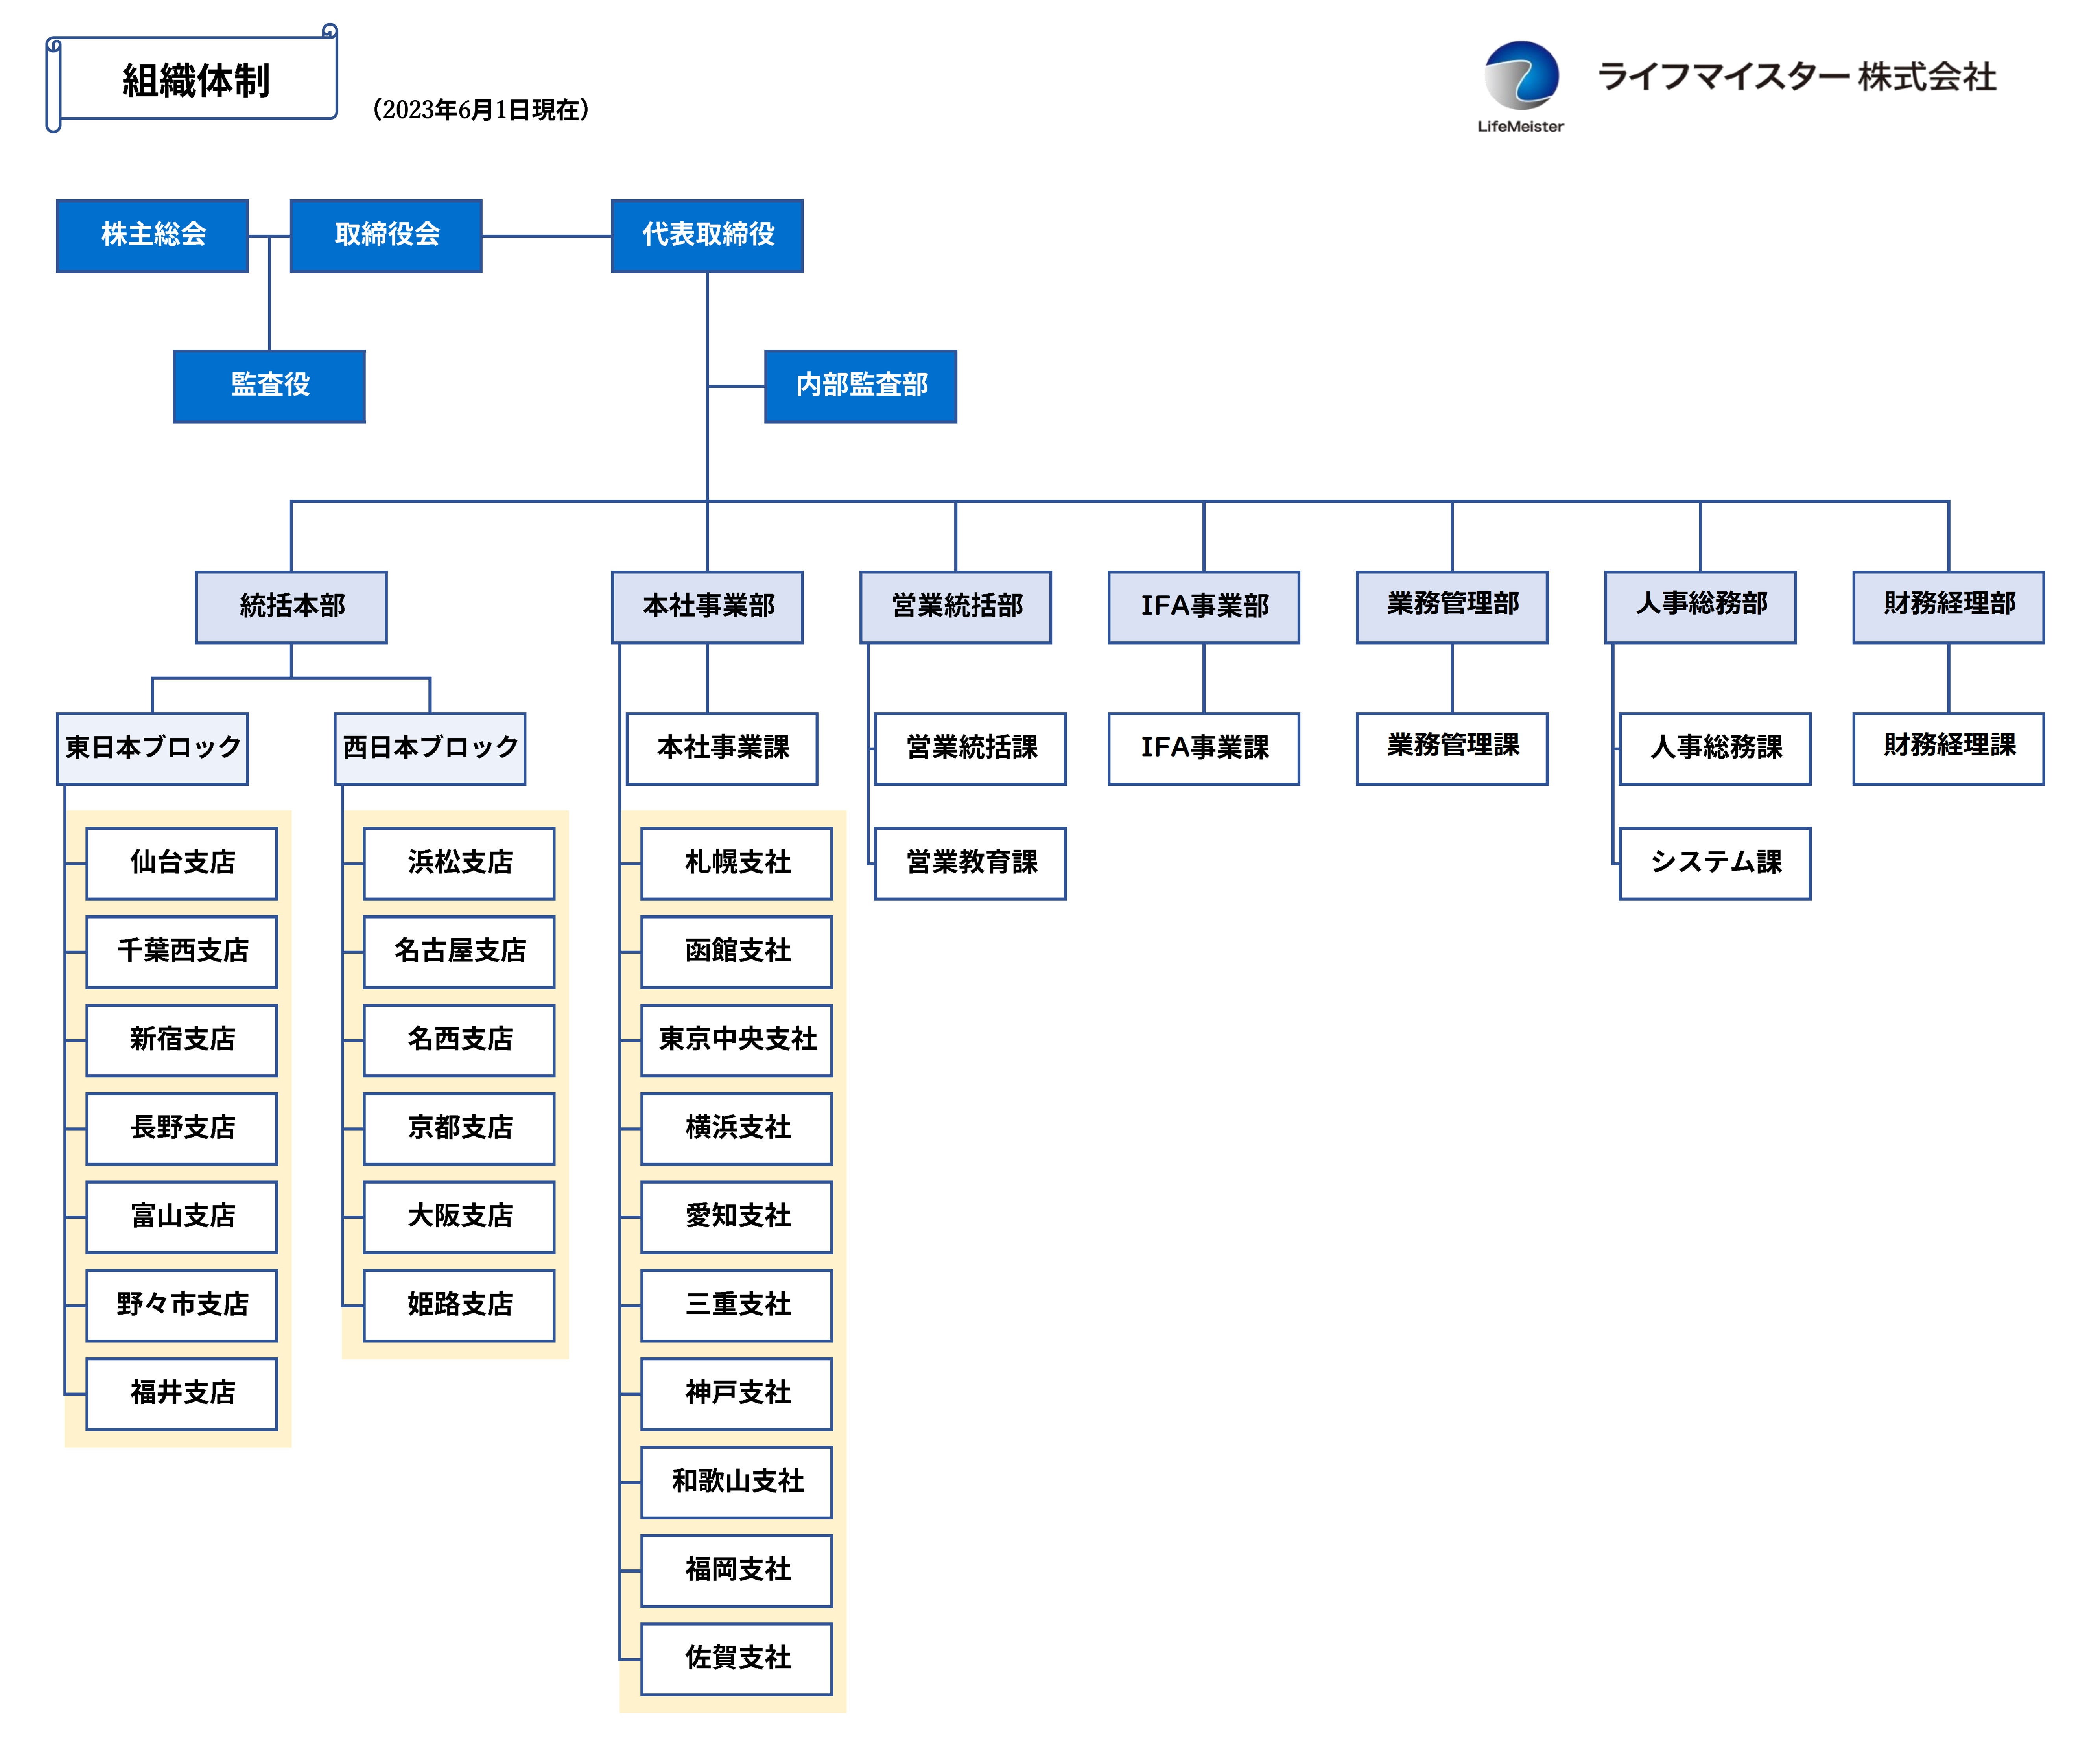Pick the 横浜支社 office box

click(x=737, y=1128)
